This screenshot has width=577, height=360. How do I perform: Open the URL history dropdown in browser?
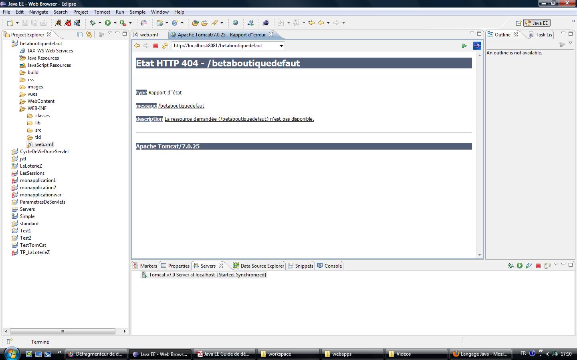pos(281,46)
